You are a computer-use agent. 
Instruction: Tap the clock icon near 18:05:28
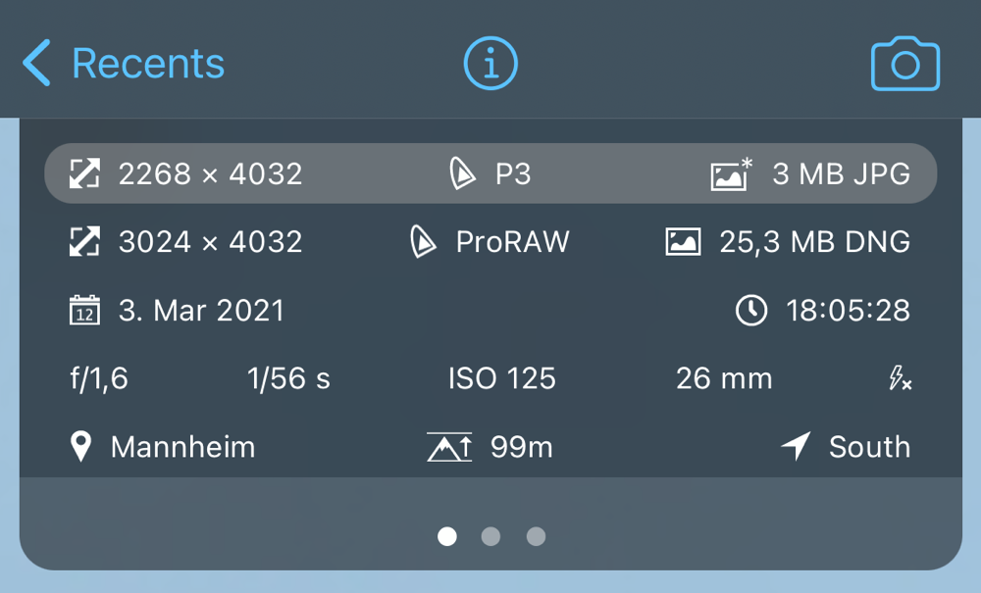coord(751,311)
